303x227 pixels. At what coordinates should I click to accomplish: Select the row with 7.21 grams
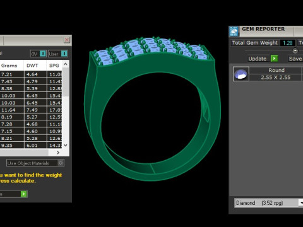[x=31, y=74]
